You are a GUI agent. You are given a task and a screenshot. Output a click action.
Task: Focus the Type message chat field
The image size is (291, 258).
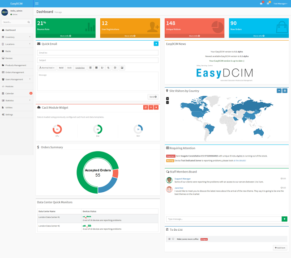(x=224, y=219)
